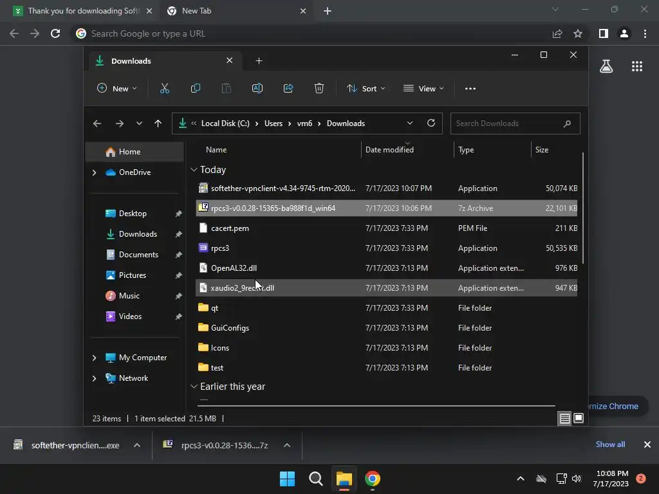This screenshot has height=494, width=659.
Task: Click the Paste clipboard icon
Action: point(226,88)
